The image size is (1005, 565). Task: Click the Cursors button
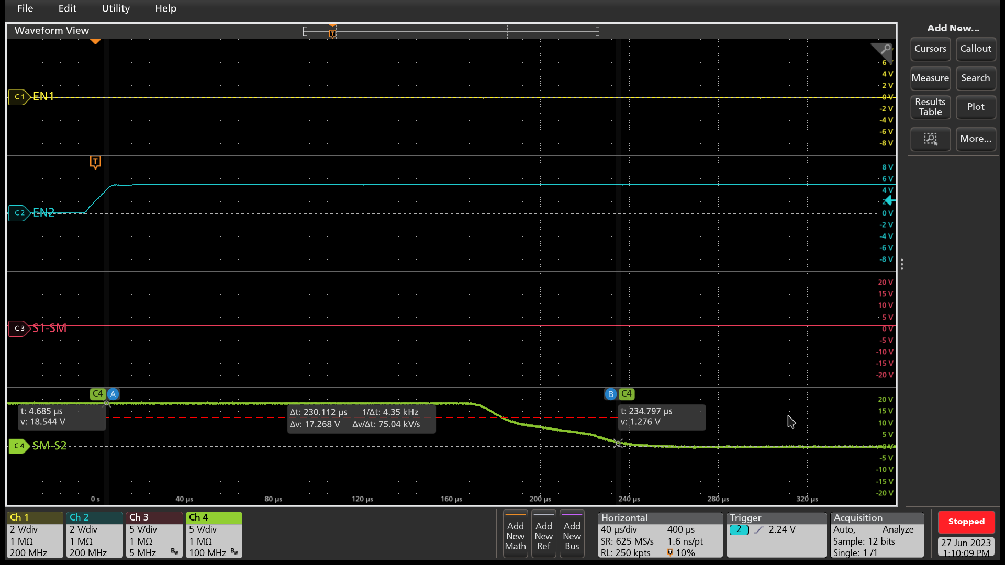point(930,49)
